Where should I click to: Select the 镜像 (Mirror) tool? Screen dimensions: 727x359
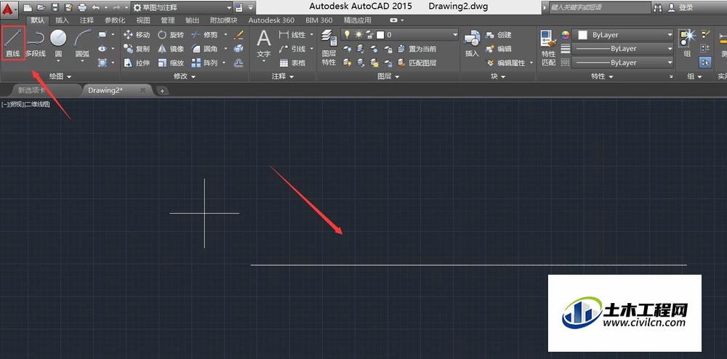[x=171, y=49]
